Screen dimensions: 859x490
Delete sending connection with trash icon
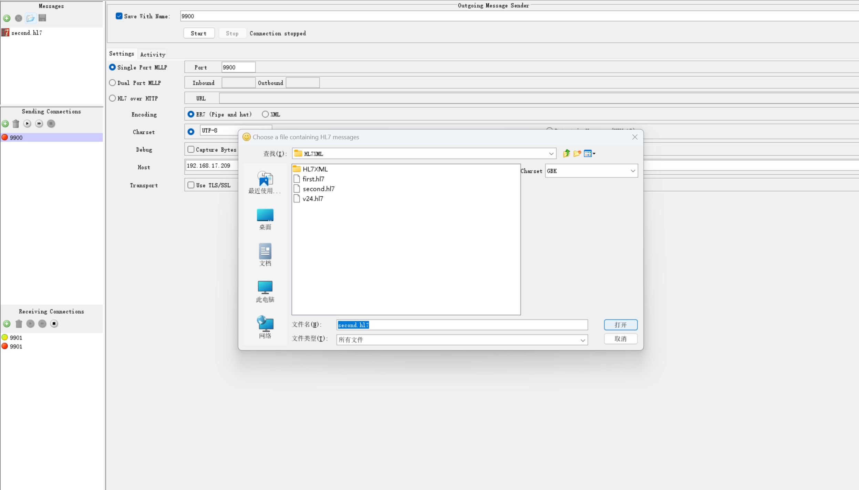click(x=16, y=124)
